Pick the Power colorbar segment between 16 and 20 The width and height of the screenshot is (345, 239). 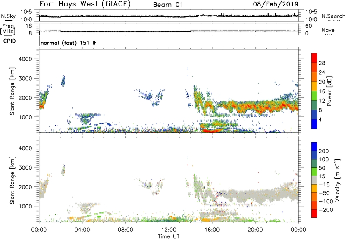pos(314,86)
